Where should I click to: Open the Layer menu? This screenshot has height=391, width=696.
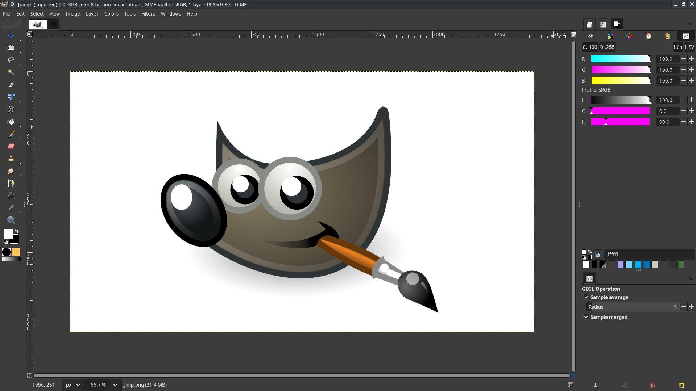pyautogui.click(x=92, y=14)
